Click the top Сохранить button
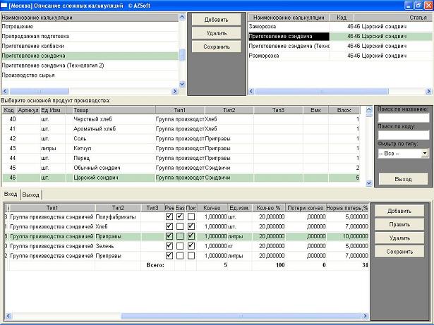This screenshot has height=325, width=434. (216, 47)
